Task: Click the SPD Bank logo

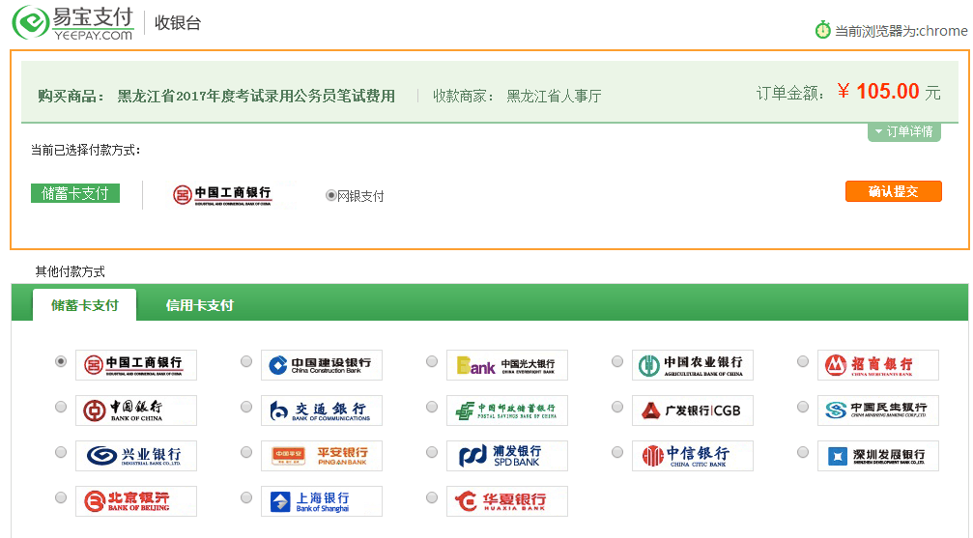Action: tap(506, 456)
